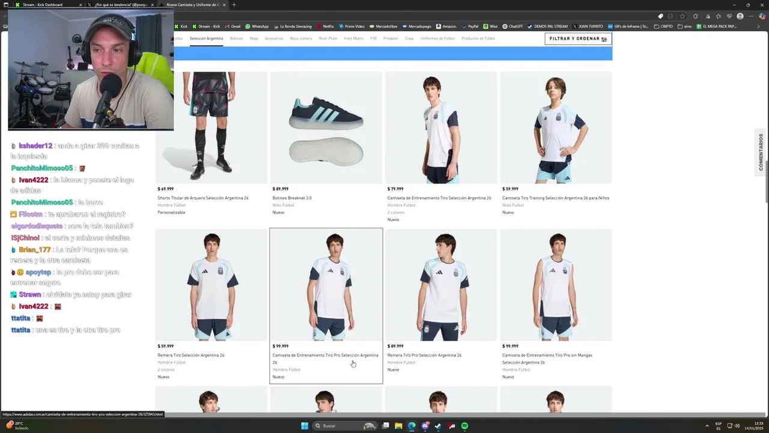The width and height of the screenshot is (769, 433).
Task: Open Camiseta de Entrenamiento Tiro product image
Action: point(441,127)
